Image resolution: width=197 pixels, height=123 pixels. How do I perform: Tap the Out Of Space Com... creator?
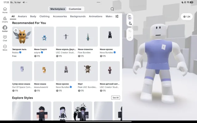(22, 87)
